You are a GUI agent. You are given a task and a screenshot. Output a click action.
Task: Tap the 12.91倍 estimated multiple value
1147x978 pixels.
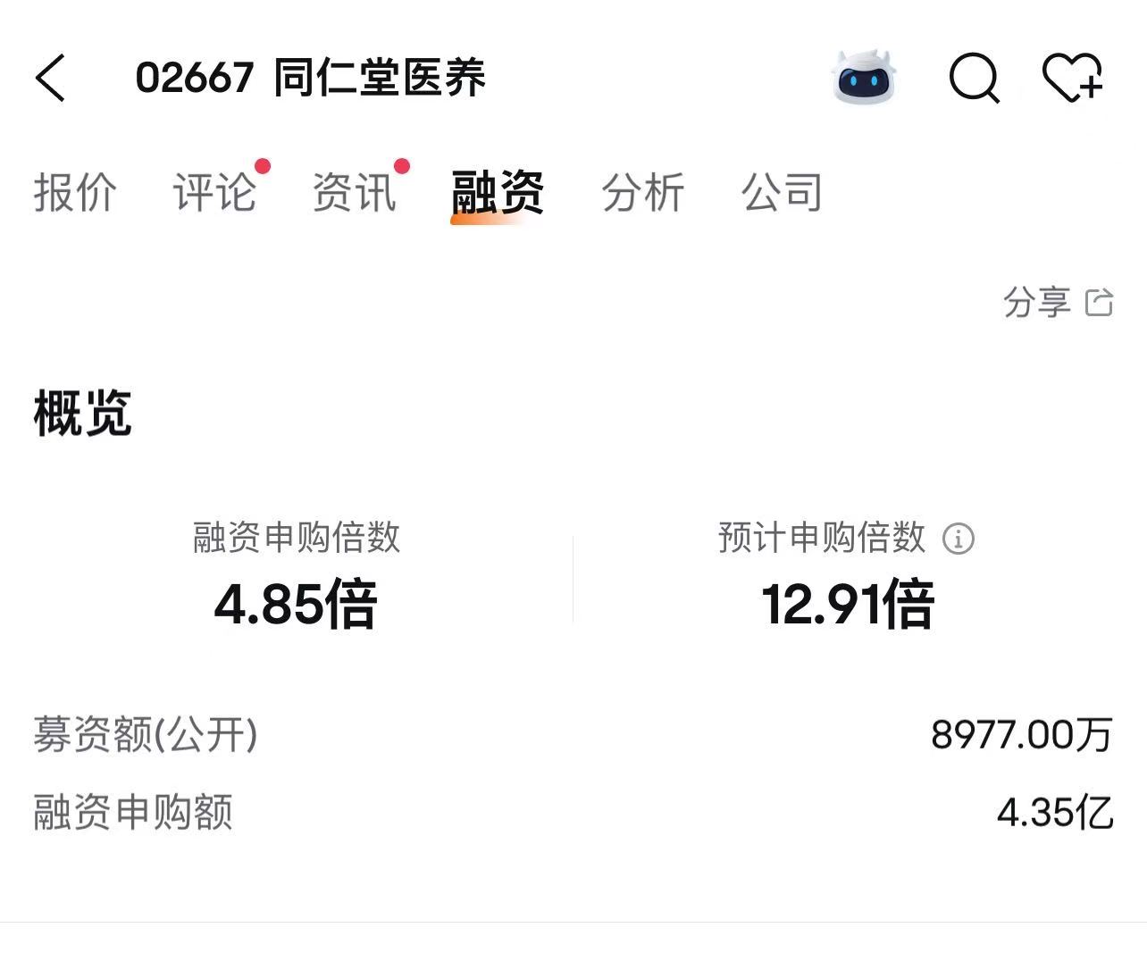848,604
